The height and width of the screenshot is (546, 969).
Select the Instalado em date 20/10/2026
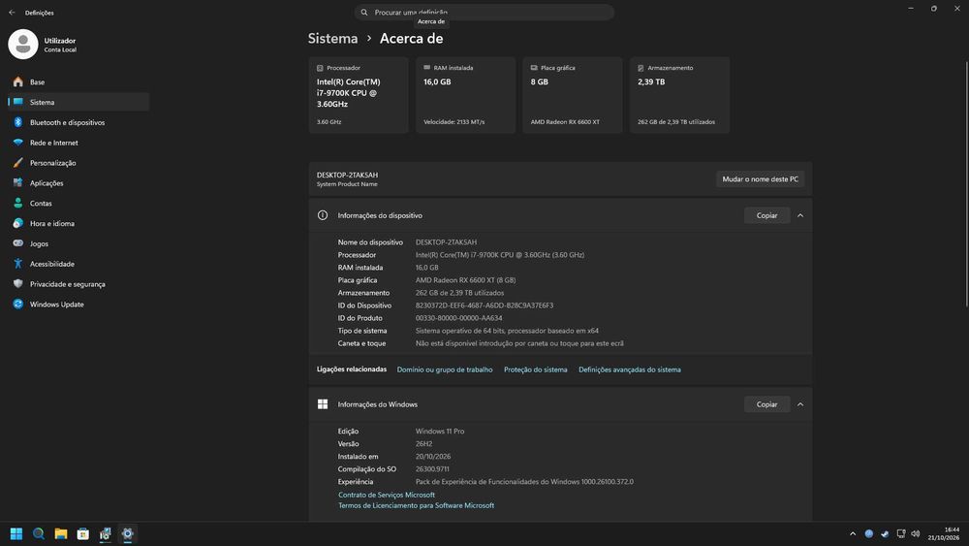coord(433,457)
